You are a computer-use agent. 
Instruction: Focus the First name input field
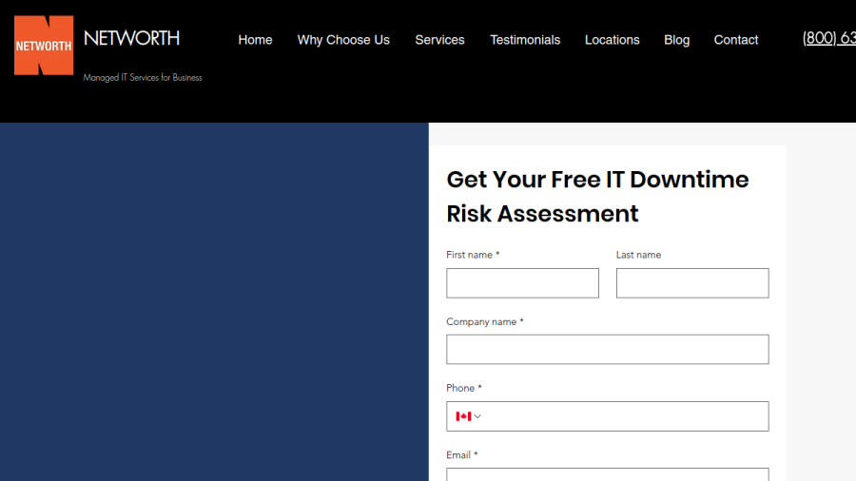(522, 283)
